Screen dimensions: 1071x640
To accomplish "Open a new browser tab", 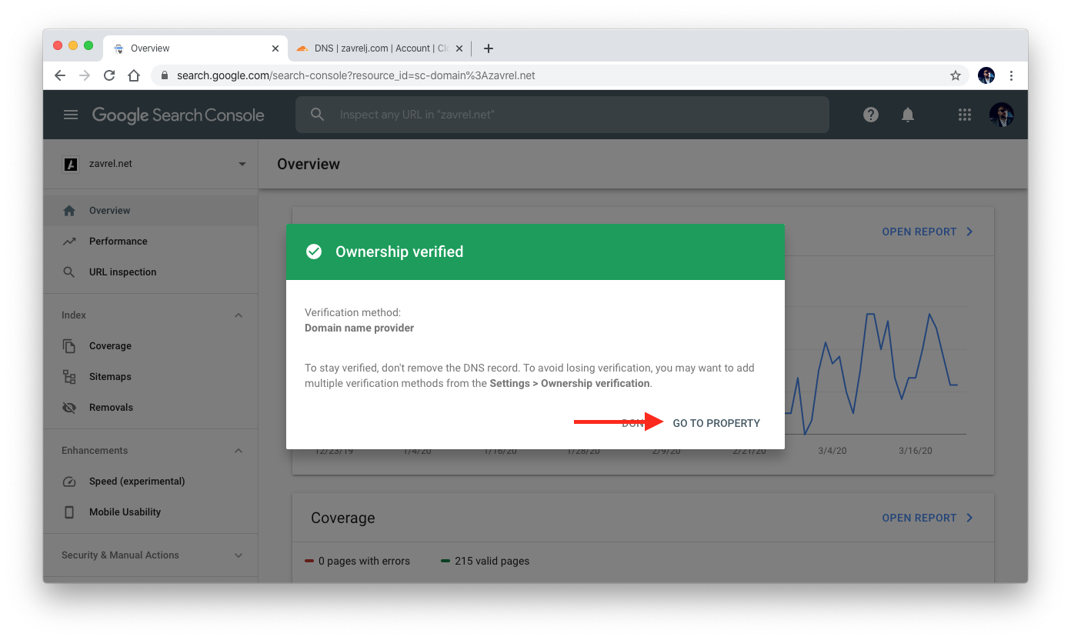I will click(488, 48).
